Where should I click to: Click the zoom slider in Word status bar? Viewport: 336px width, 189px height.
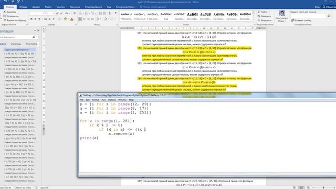pos(323,187)
